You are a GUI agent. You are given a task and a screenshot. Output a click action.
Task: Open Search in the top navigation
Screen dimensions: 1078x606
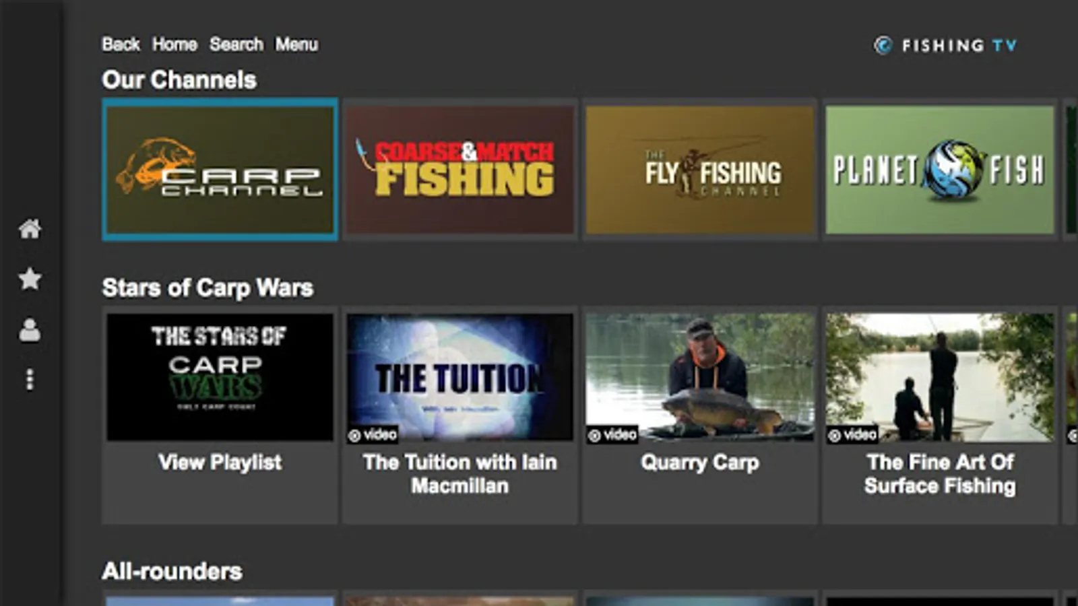236,44
